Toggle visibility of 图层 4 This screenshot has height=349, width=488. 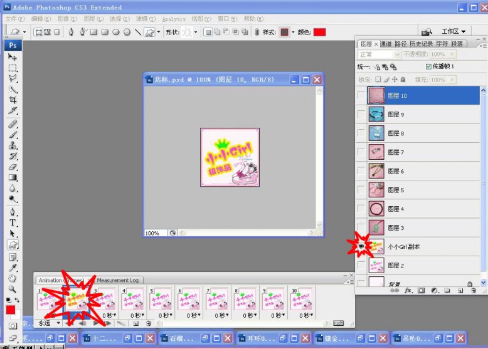pyautogui.click(x=361, y=209)
